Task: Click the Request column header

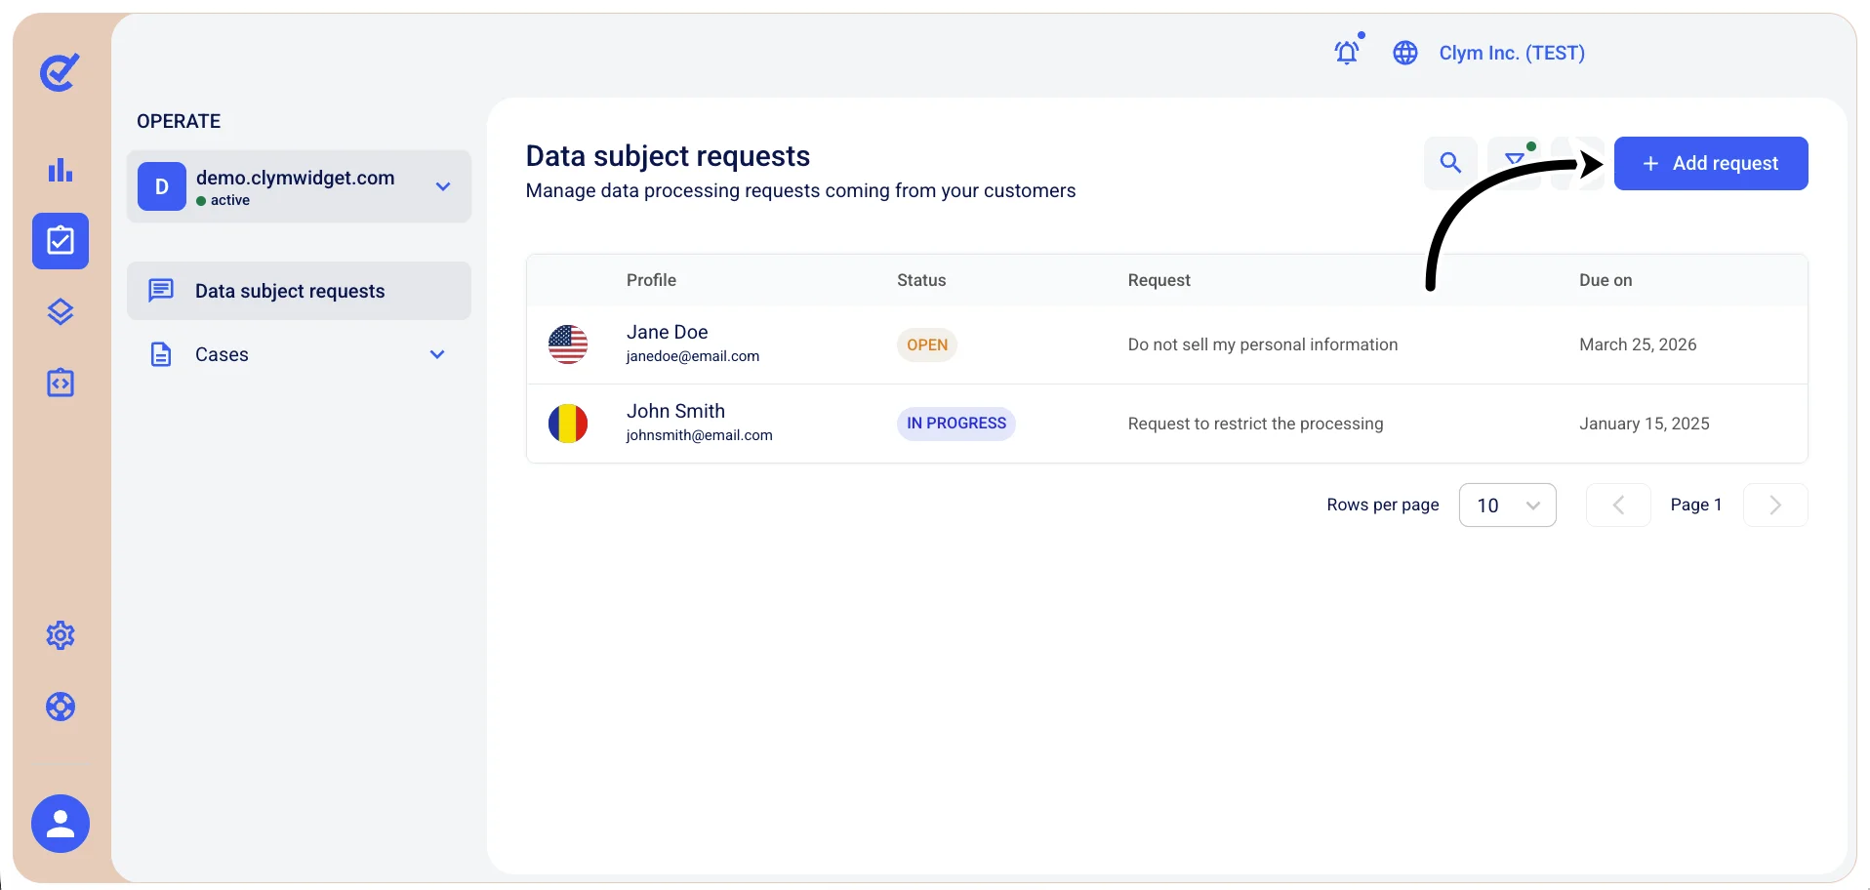Action: [x=1159, y=280]
